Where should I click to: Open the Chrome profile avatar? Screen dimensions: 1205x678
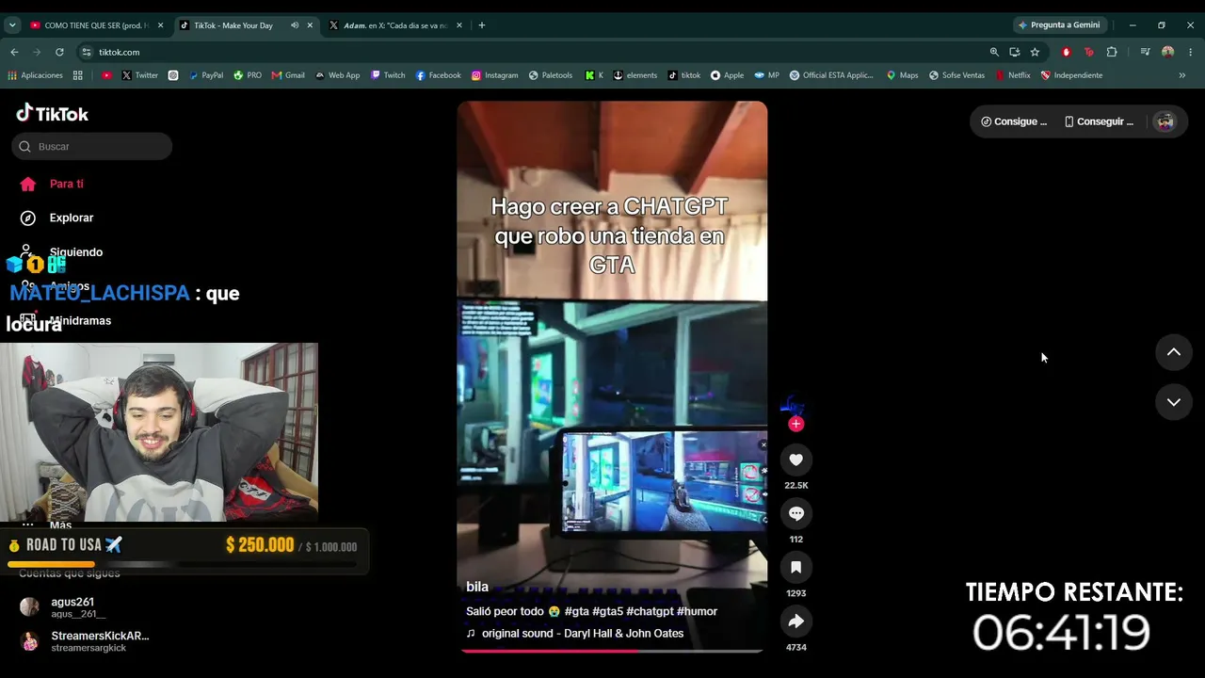pos(1168,52)
